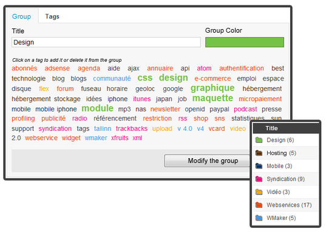326x232 pixels.
Task: Click the profiling tag
Action: (x=23, y=119)
